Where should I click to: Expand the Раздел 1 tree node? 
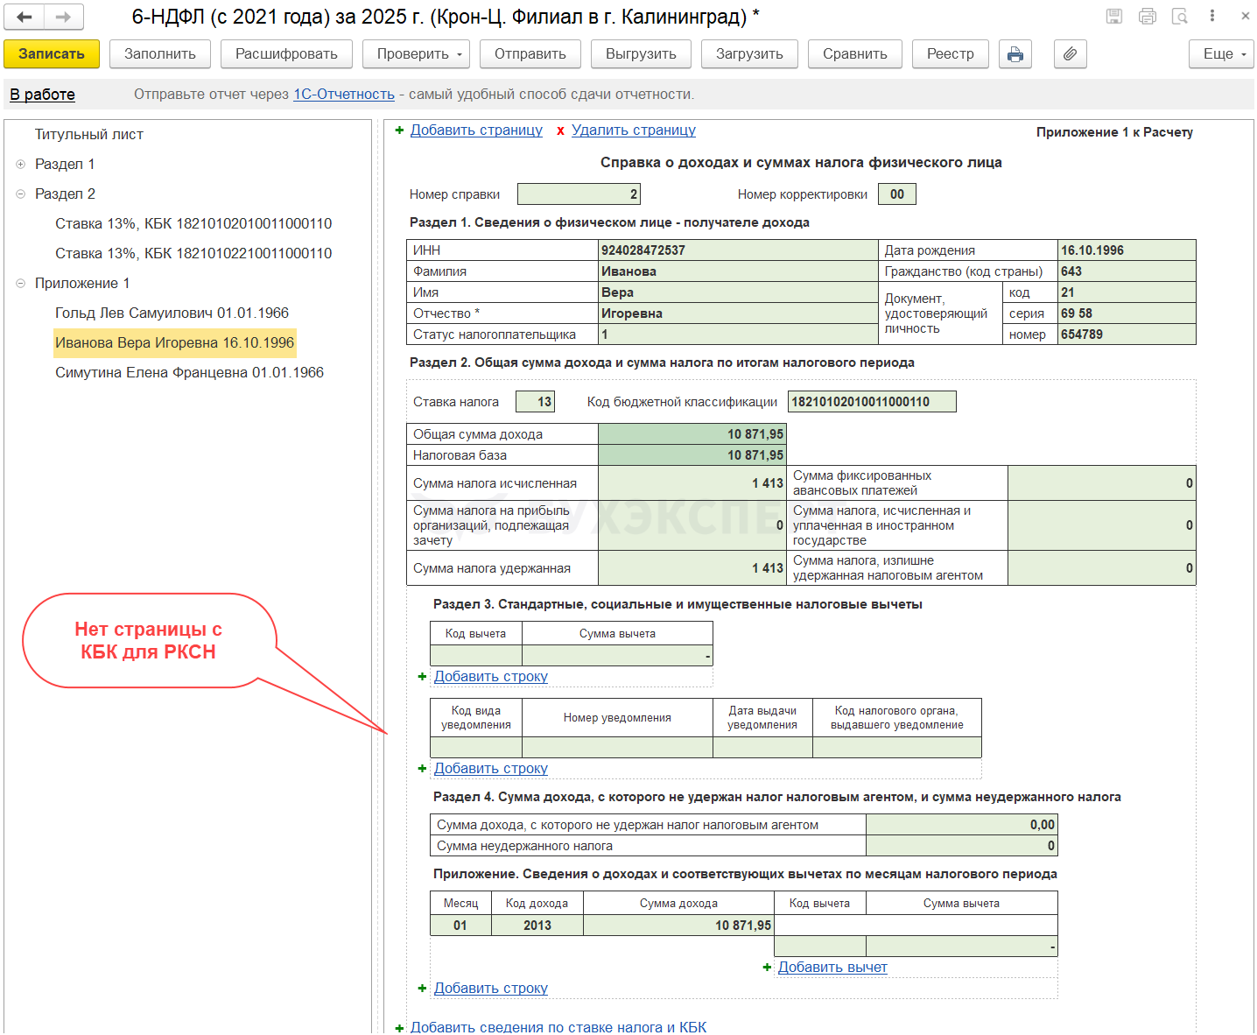click(20, 164)
